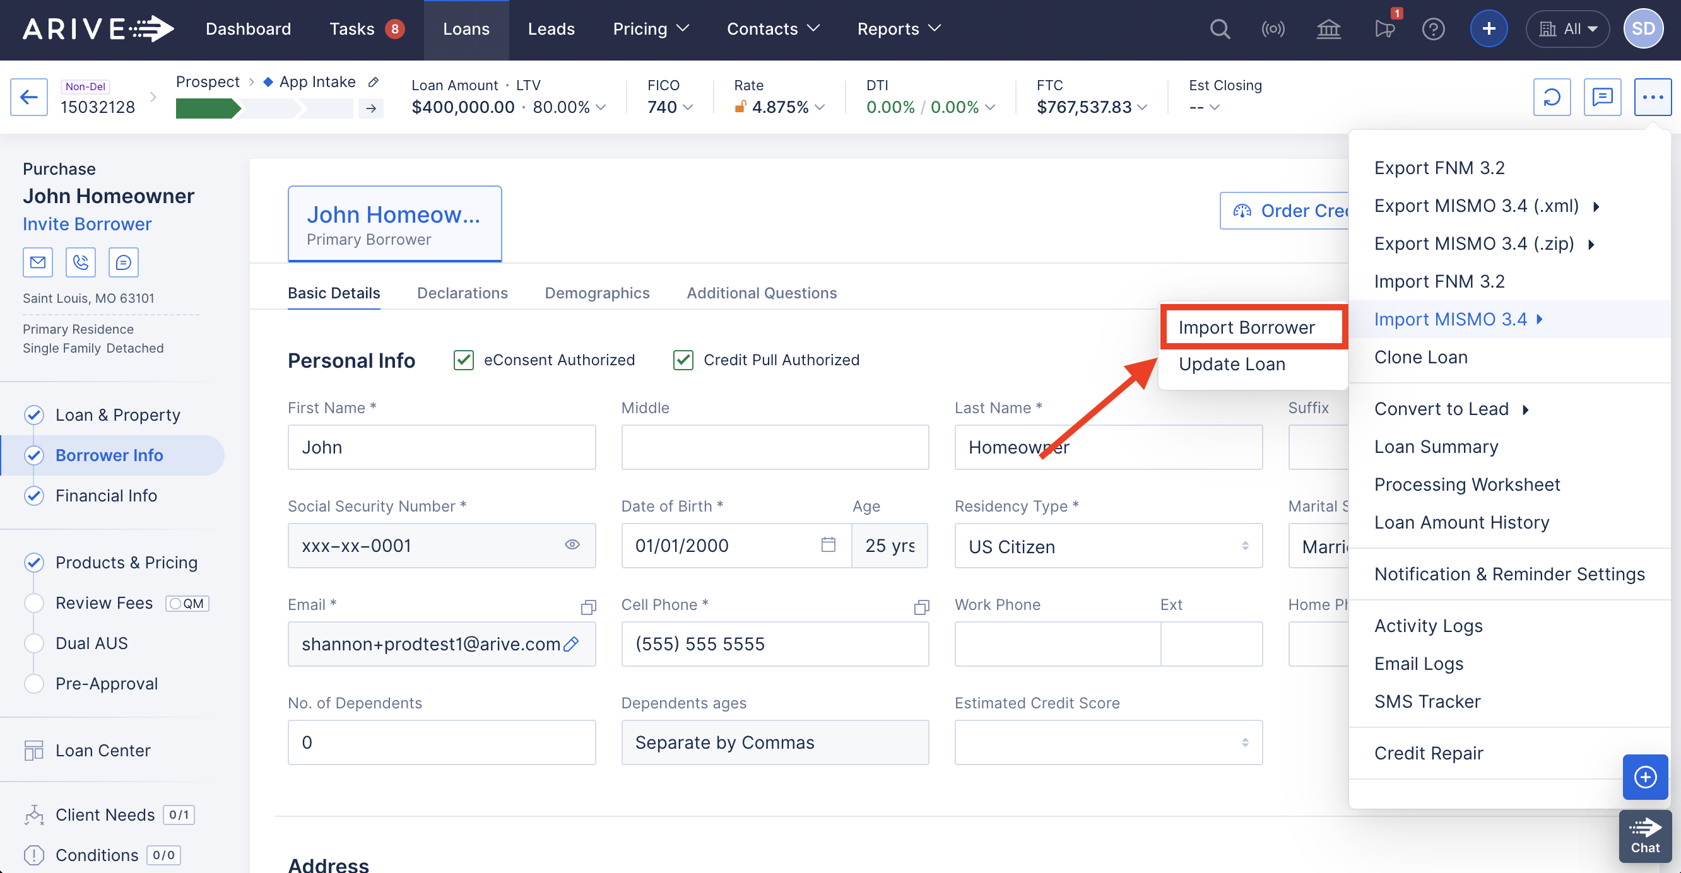This screenshot has width=1681, height=873.
Task: Reveal the SSN with eye icon
Action: tap(572, 545)
